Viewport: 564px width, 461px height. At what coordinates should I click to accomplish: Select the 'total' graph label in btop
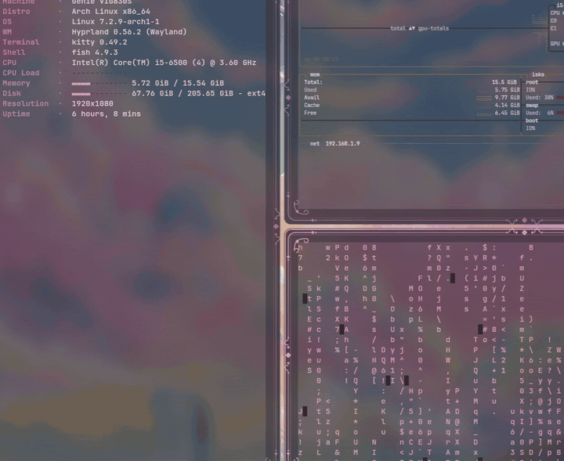(x=398, y=28)
